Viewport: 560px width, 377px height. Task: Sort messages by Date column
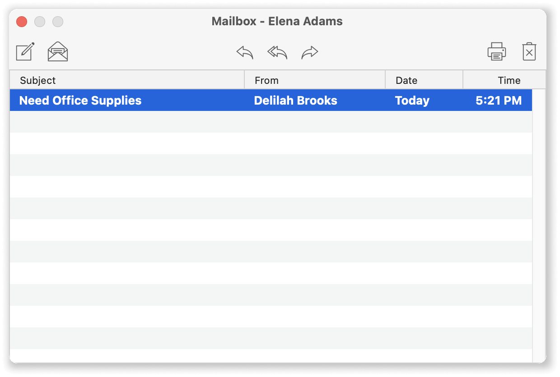tap(424, 80)
